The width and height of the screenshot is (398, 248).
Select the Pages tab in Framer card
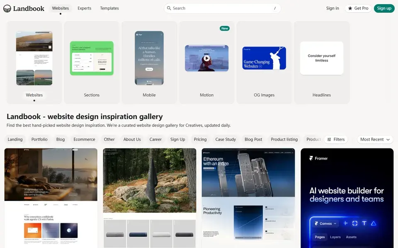(320, 237)
